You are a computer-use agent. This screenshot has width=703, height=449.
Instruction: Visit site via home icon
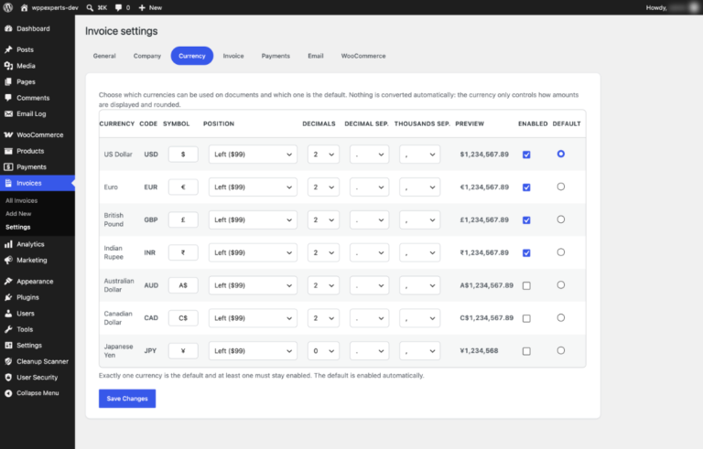[24, 7]
